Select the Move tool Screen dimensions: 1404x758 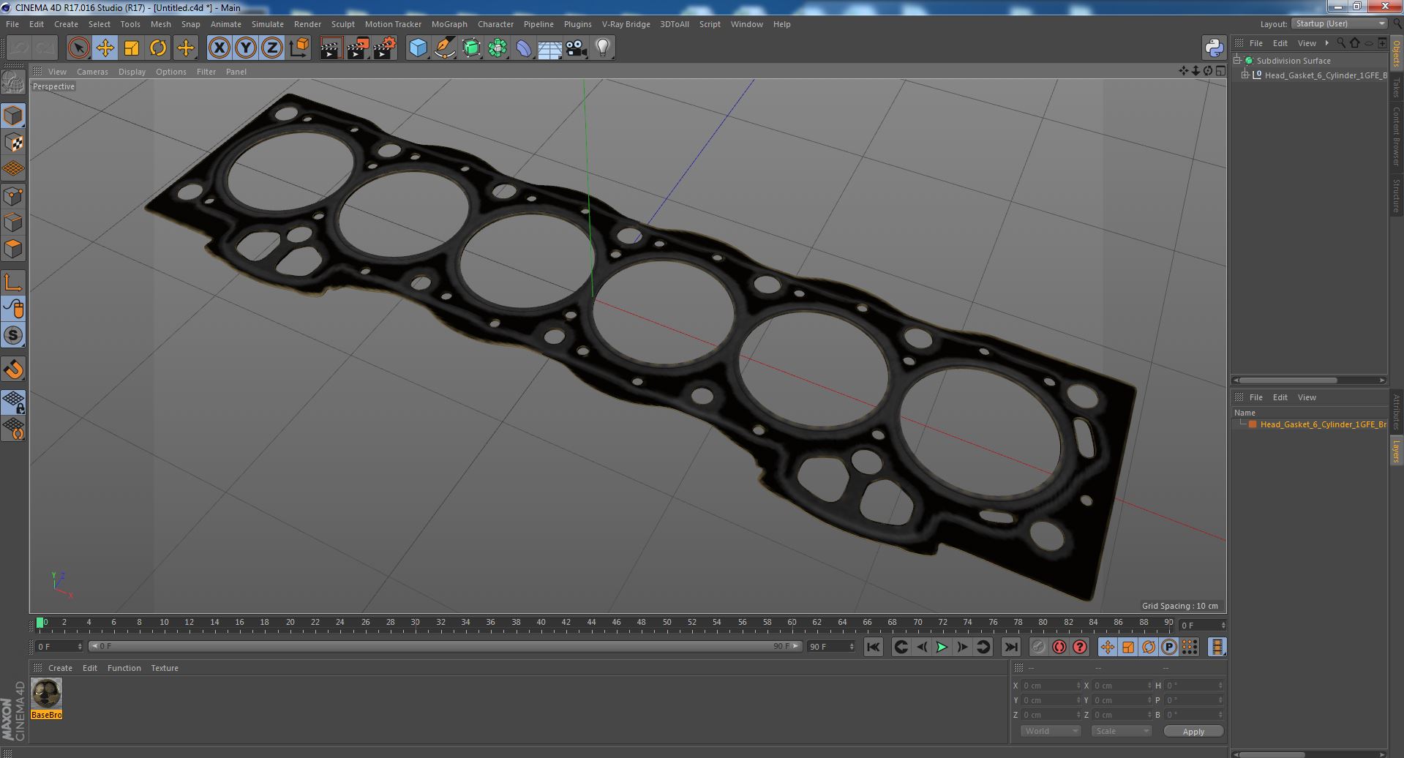pyautogui.click(x=105, y=48)
